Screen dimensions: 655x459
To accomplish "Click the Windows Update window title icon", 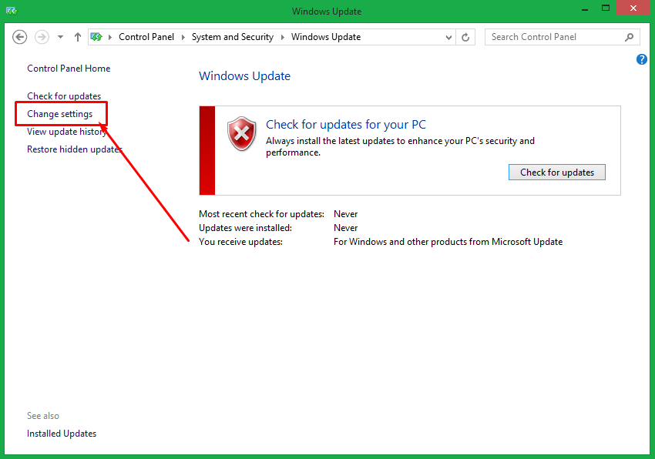I will pos(12,11).
